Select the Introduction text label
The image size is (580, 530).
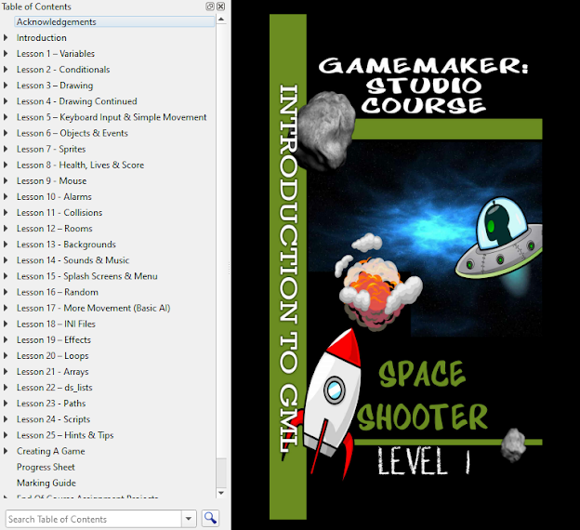pos(42,38)
